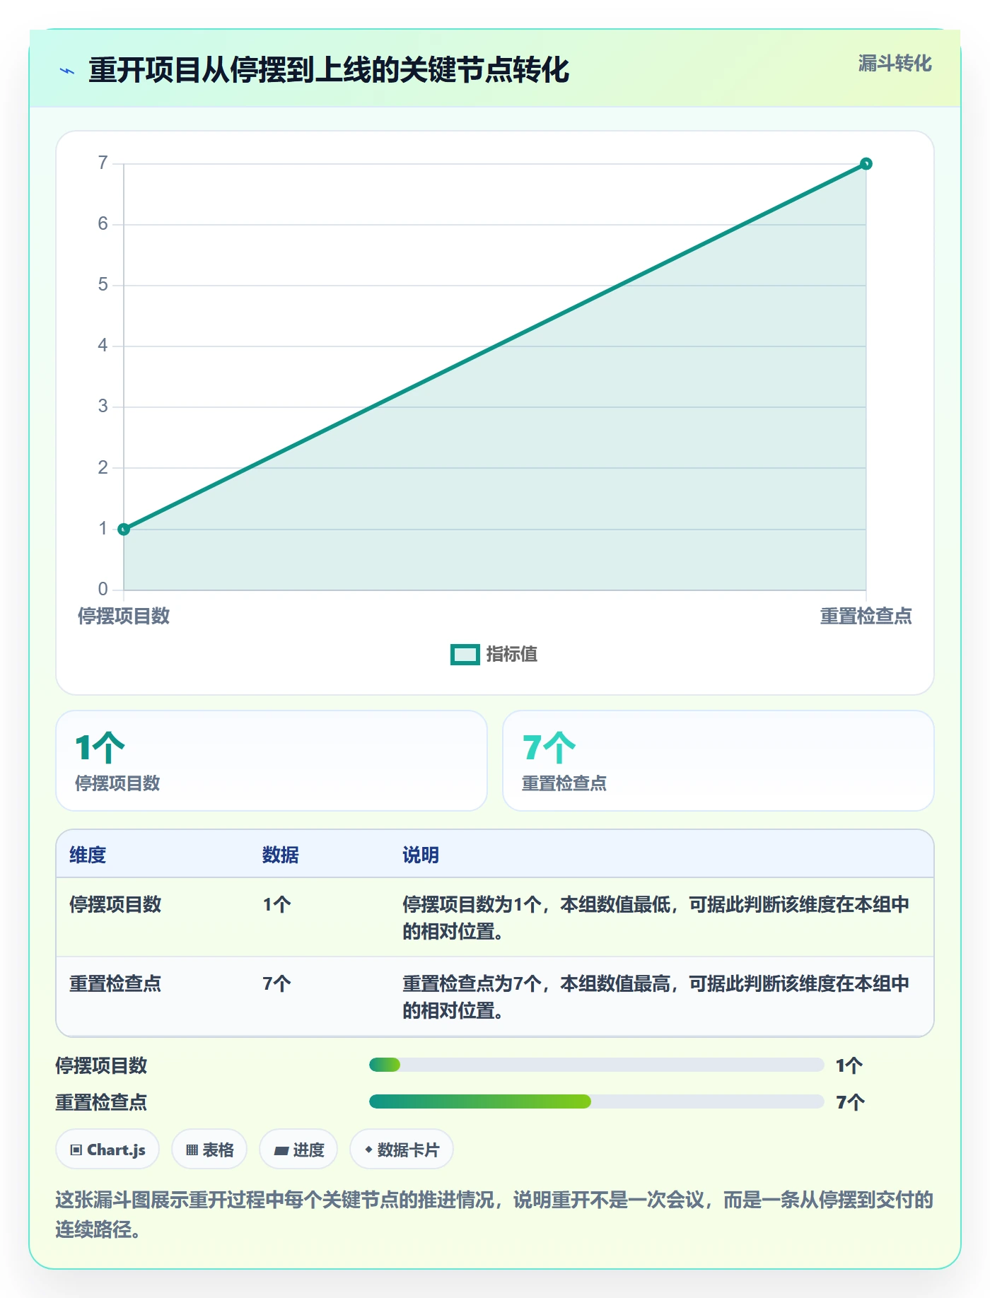Click the 1个 value beside the progress bar

tap(849, 1065)
